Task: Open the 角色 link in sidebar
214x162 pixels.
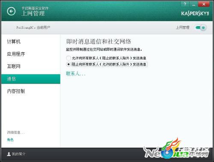Action: tap(10, 140)
